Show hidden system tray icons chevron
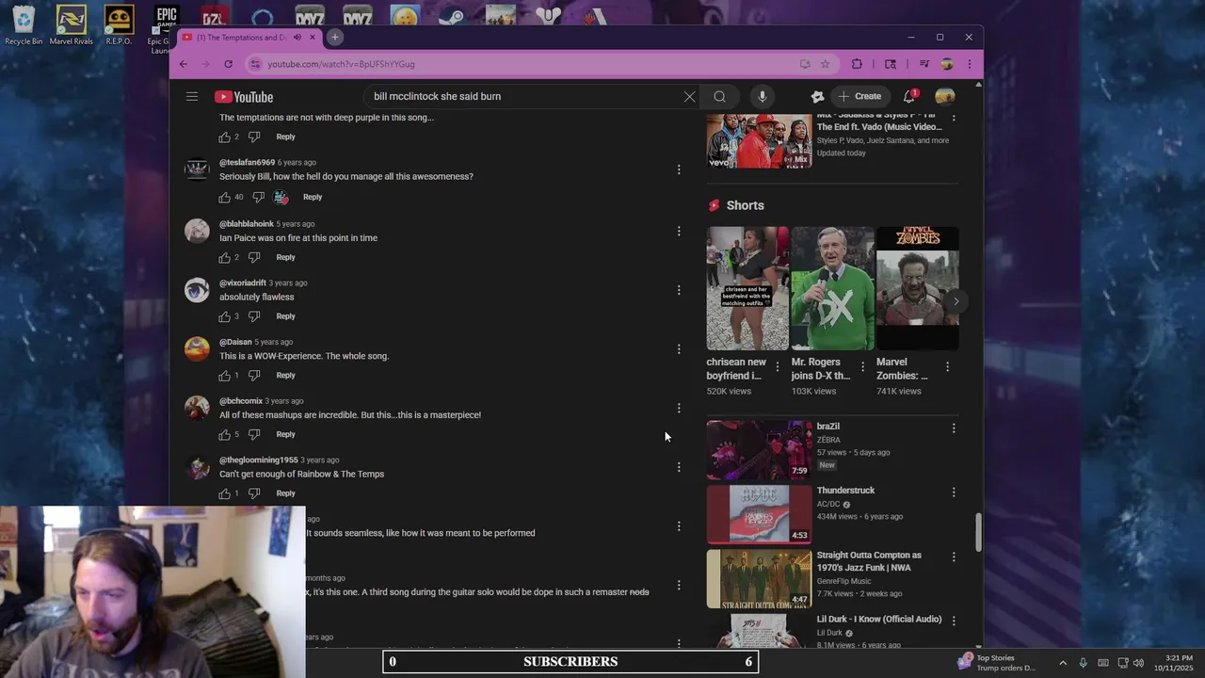The image size is (1205, 678). [x=1063, y=663]
